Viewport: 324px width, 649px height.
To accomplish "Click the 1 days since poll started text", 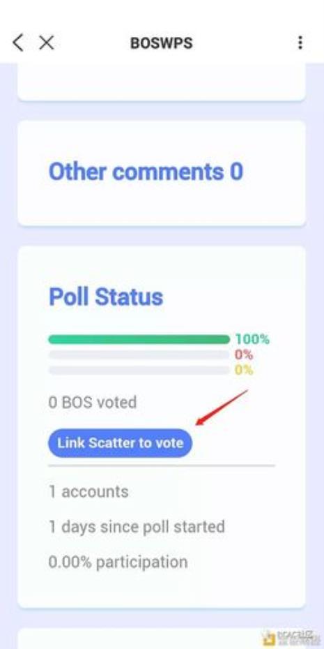I will (x=137, y=527).
